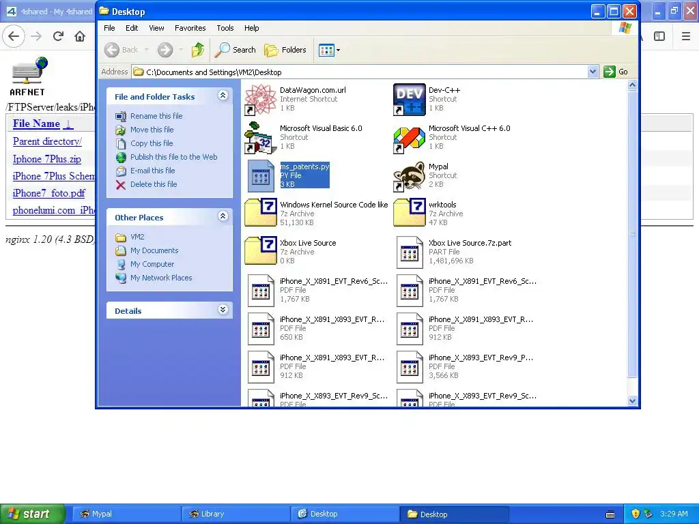Viewport: 699px width, 524px height.
Task: Click the Copy this file link
Action: point(152,143)
